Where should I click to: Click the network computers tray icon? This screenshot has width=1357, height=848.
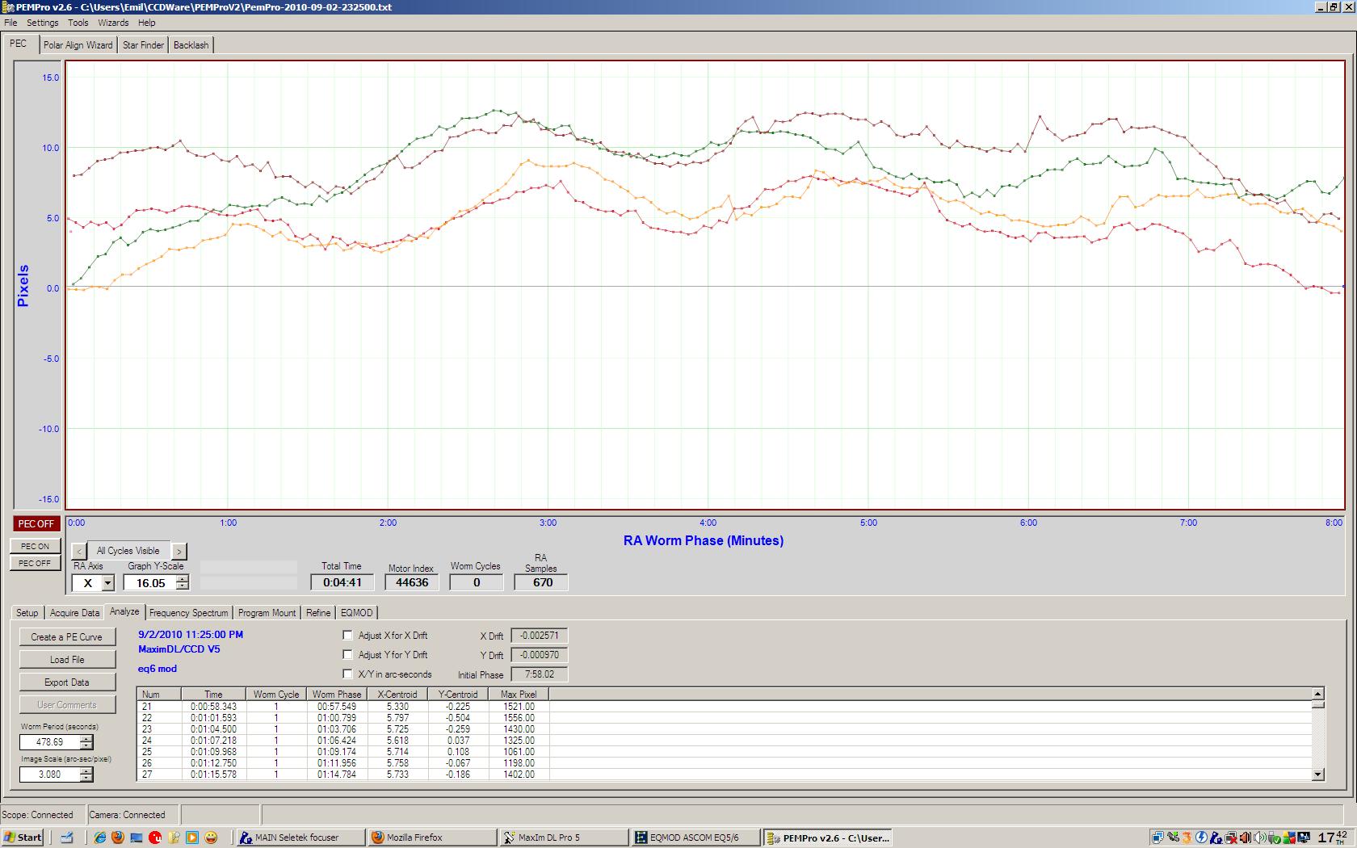tap(1157, 838)
